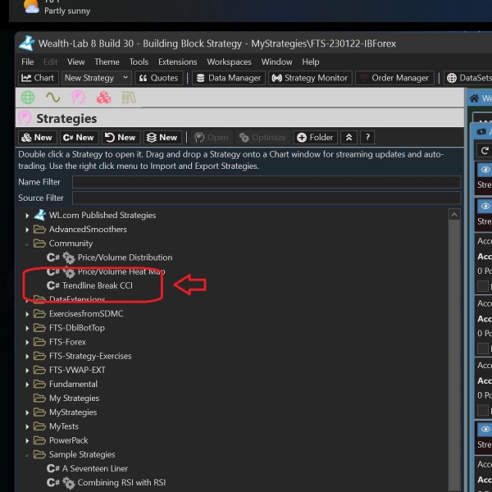Image resolution: width=492 pixels, height=492 pixels.
Task: Create a new C# coded strategy
Action: pos(80,138)
